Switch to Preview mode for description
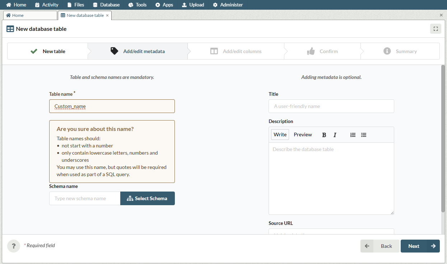Viewport: 447px width, 264px height. (x=303, y=135)
